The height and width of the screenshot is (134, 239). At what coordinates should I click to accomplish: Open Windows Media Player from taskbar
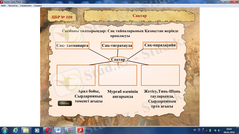point(37,130)
